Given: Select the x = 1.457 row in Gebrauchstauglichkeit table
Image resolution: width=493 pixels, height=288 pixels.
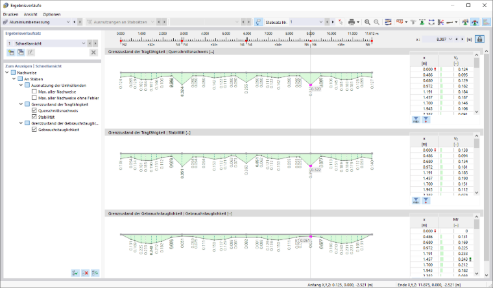Looking at the screenshot, I should [x=441, y=259].
